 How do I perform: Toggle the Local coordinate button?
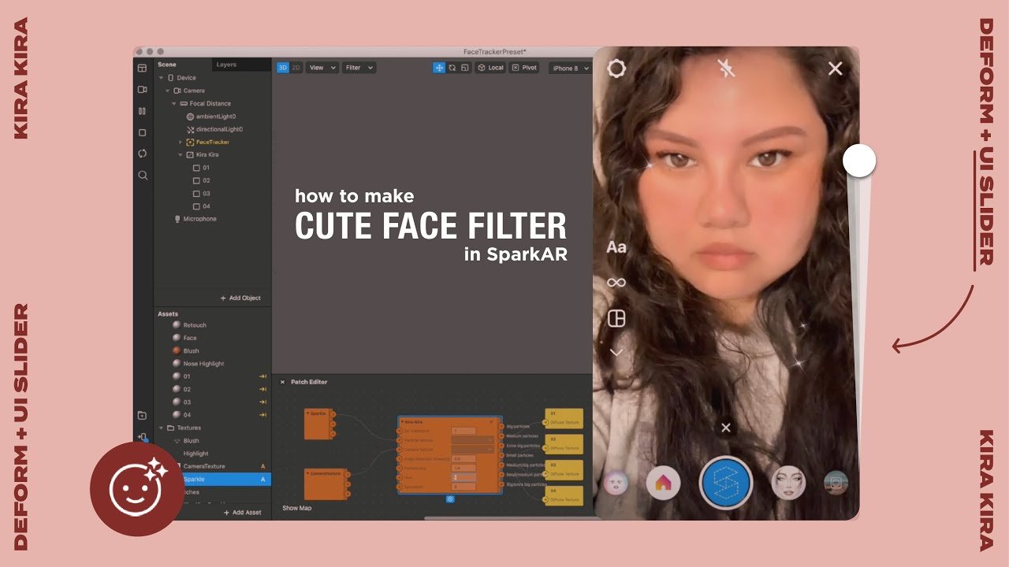point(490,68)
